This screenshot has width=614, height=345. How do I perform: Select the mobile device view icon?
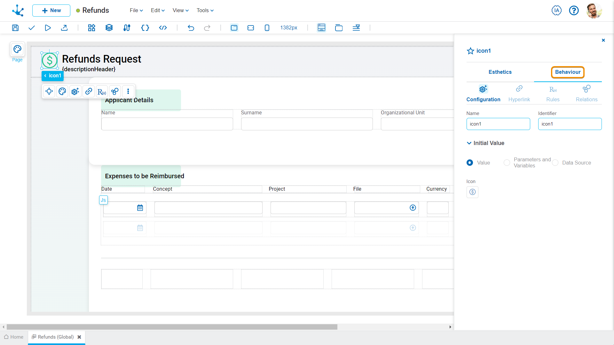coord(267,28)
